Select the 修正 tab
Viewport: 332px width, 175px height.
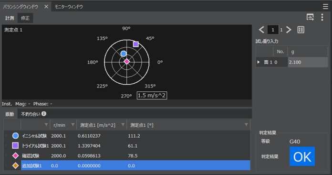25,18
